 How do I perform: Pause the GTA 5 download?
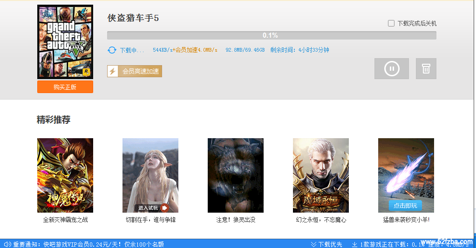(x=392, y=68)
